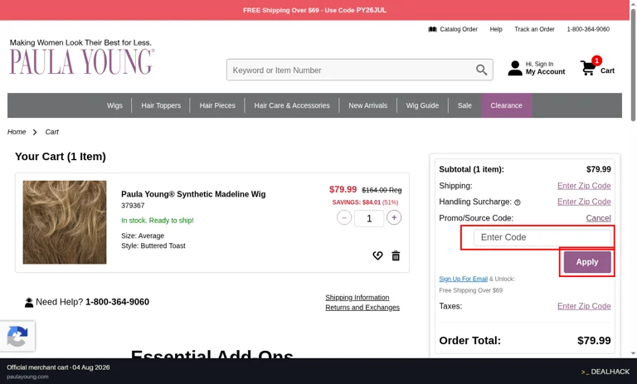Click Enter Zip Code for Handling Surcharge
Image resolution: width=637 pixels, height=384 pixels.
(x=584, y=202)
